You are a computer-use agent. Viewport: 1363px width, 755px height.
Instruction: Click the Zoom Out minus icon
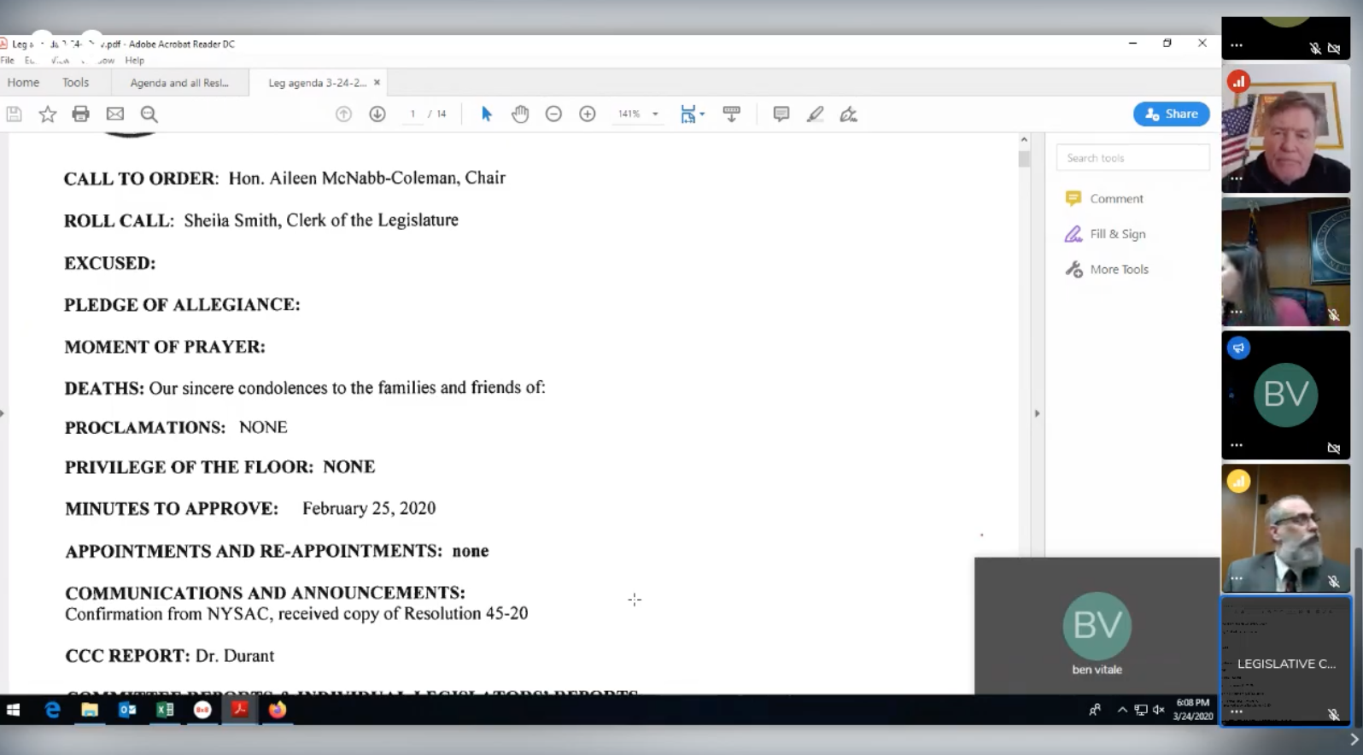(x=553, y=114)
